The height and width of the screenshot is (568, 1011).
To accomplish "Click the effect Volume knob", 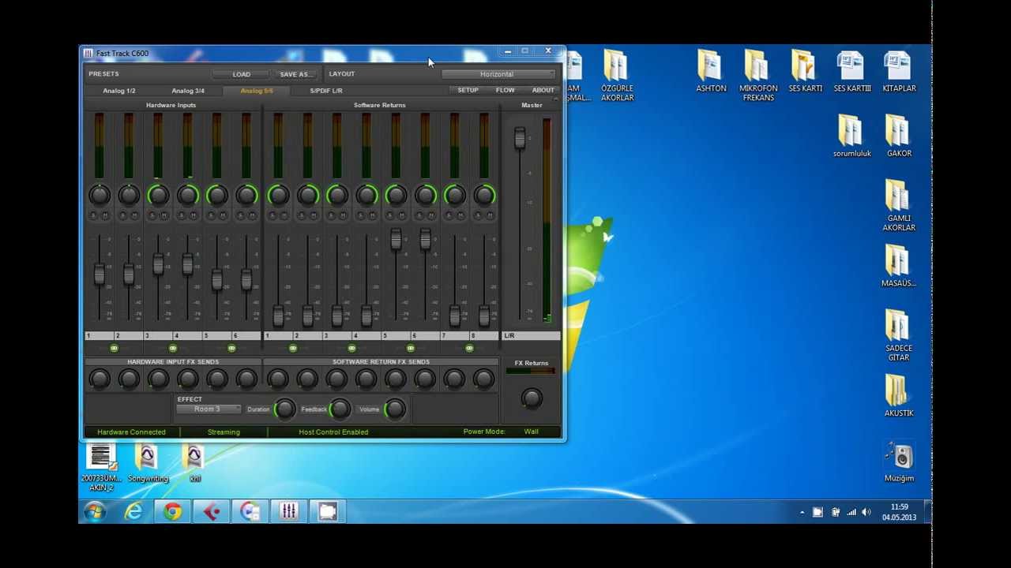I will [395, 409].
